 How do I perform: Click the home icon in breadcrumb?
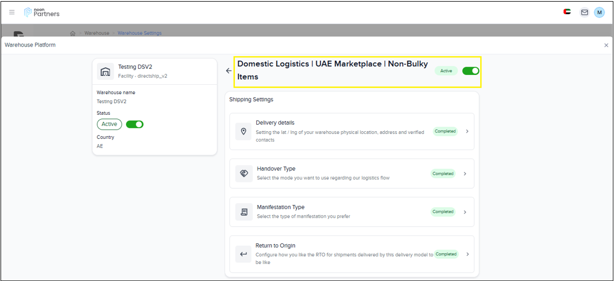click(x=73, y=33)
